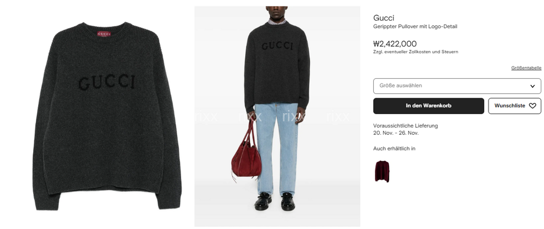Add the sweater via In den Warenkorb
Image resolution: width=544 pixels, height=229 pixels.
pyautogui.click(x=429, y=106)
